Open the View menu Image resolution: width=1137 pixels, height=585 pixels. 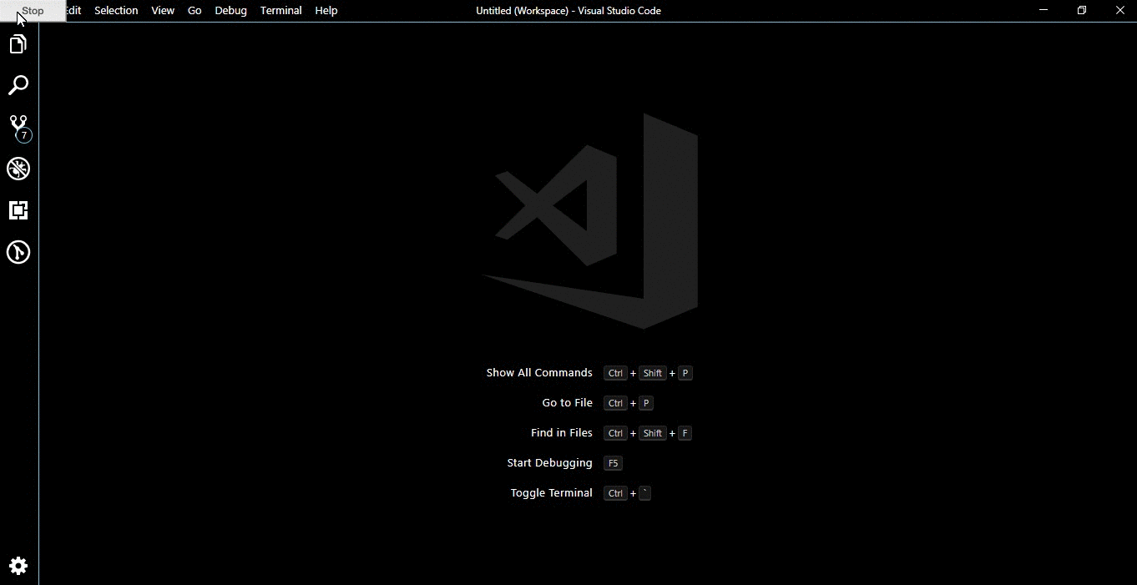click(x=162, y=11)
